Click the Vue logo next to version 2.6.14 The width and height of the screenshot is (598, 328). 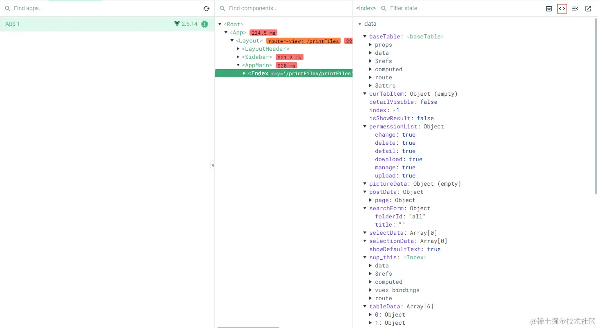(x=177, y=24)
